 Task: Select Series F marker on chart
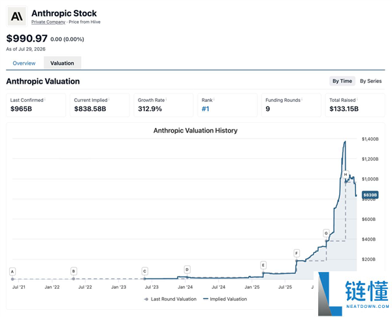(x=297, y=253)
